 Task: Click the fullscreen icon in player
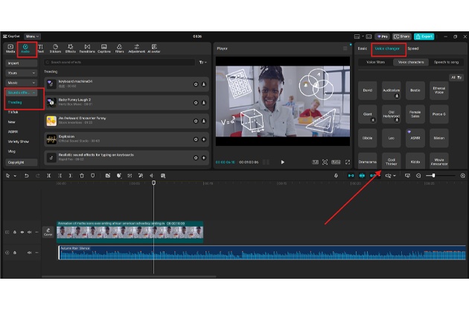pyautogui.click(x=348, y=162)
